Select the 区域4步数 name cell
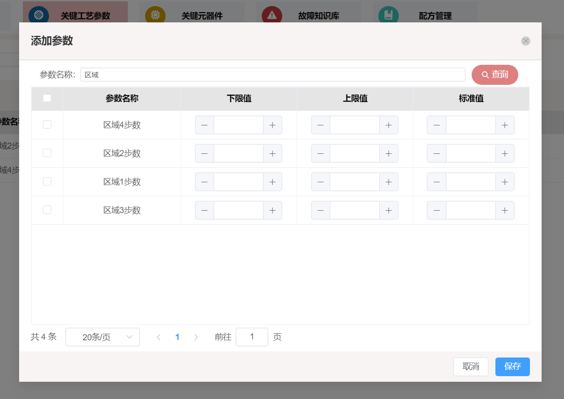Viewport: 564px width, 399px height. pos(122,125)
